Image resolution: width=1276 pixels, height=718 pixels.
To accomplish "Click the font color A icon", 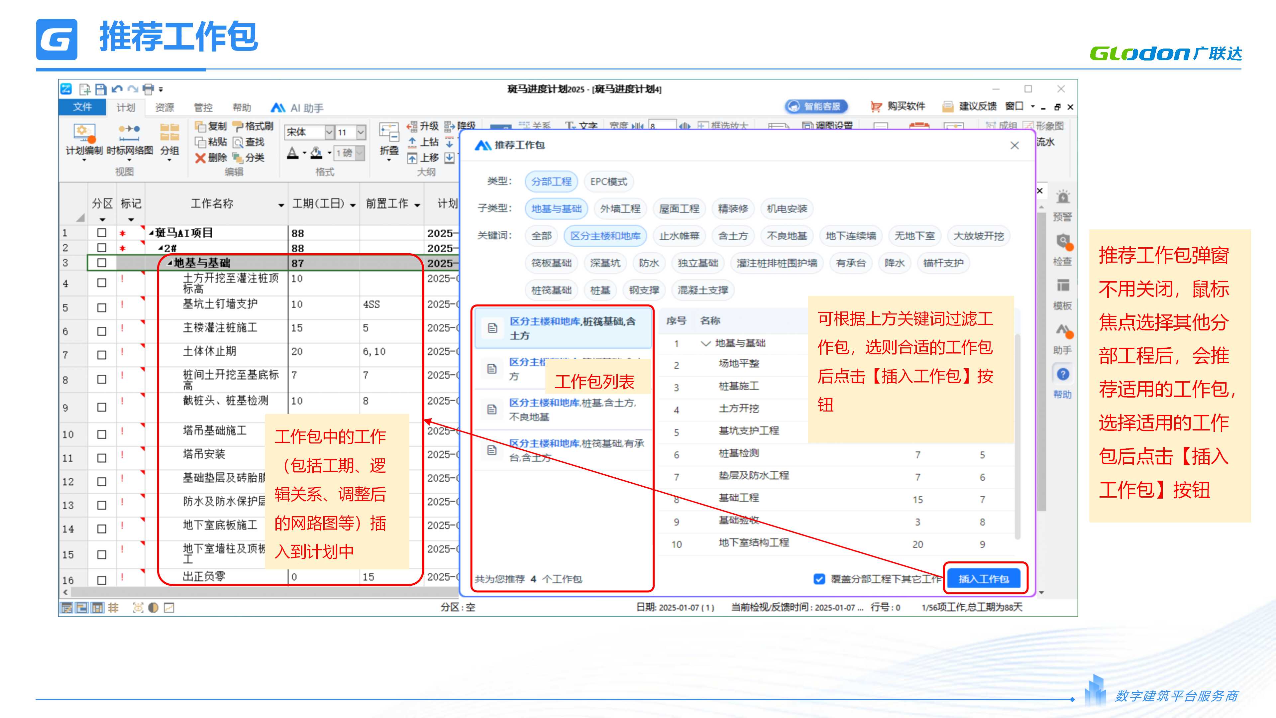I will pyautogui.click(x=293, y=153).
